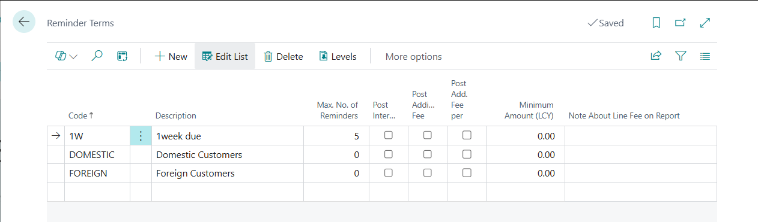Open More options menu
This screenshot has height=222, width=758.
(413, 56)
